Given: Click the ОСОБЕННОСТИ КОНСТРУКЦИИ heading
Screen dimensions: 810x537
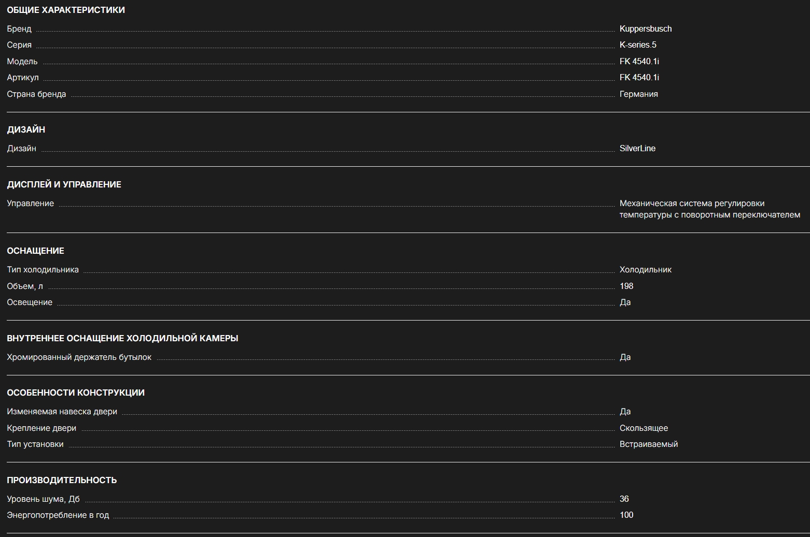Looking at the screenshot, I should (x=76, y=393).
